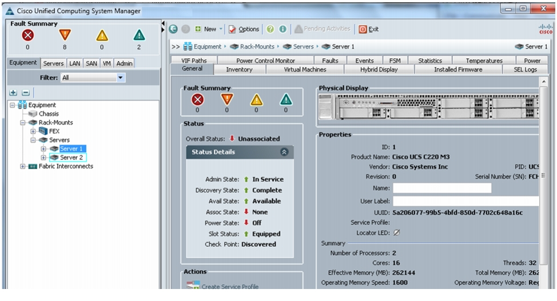Open Pending Activities
Image resolution: width=557 pixels, height=301 pixels.
(322, 29)
